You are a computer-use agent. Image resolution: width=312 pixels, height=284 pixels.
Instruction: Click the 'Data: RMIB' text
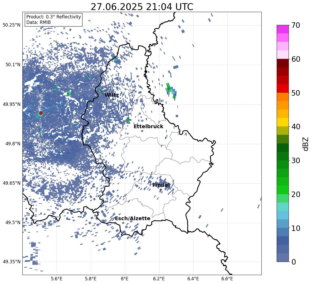pyautogui.click(x=38, y=22)
